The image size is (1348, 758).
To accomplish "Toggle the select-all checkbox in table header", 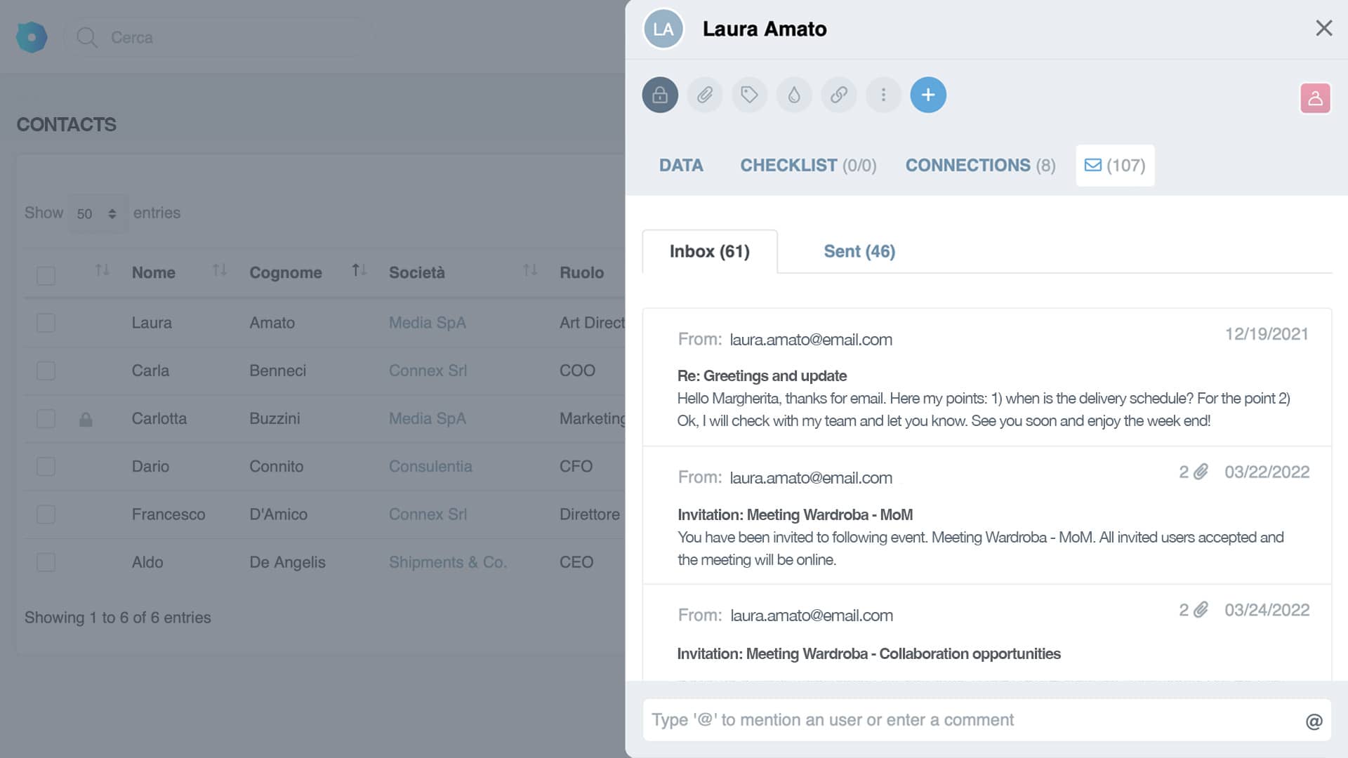I will click(46, 275).
